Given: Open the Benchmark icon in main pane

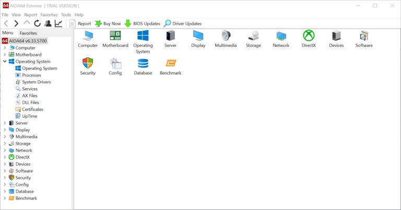Looking at the screenshot, I should pos(171,63).
